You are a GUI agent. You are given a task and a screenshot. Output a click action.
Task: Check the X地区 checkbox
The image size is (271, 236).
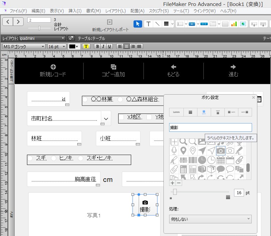click(121, 117)
